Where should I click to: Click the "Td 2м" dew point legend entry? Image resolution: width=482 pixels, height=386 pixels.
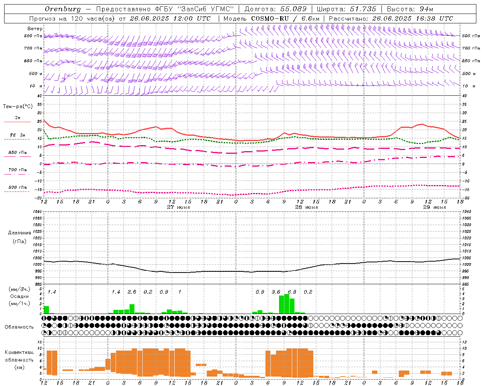(18, 135)
